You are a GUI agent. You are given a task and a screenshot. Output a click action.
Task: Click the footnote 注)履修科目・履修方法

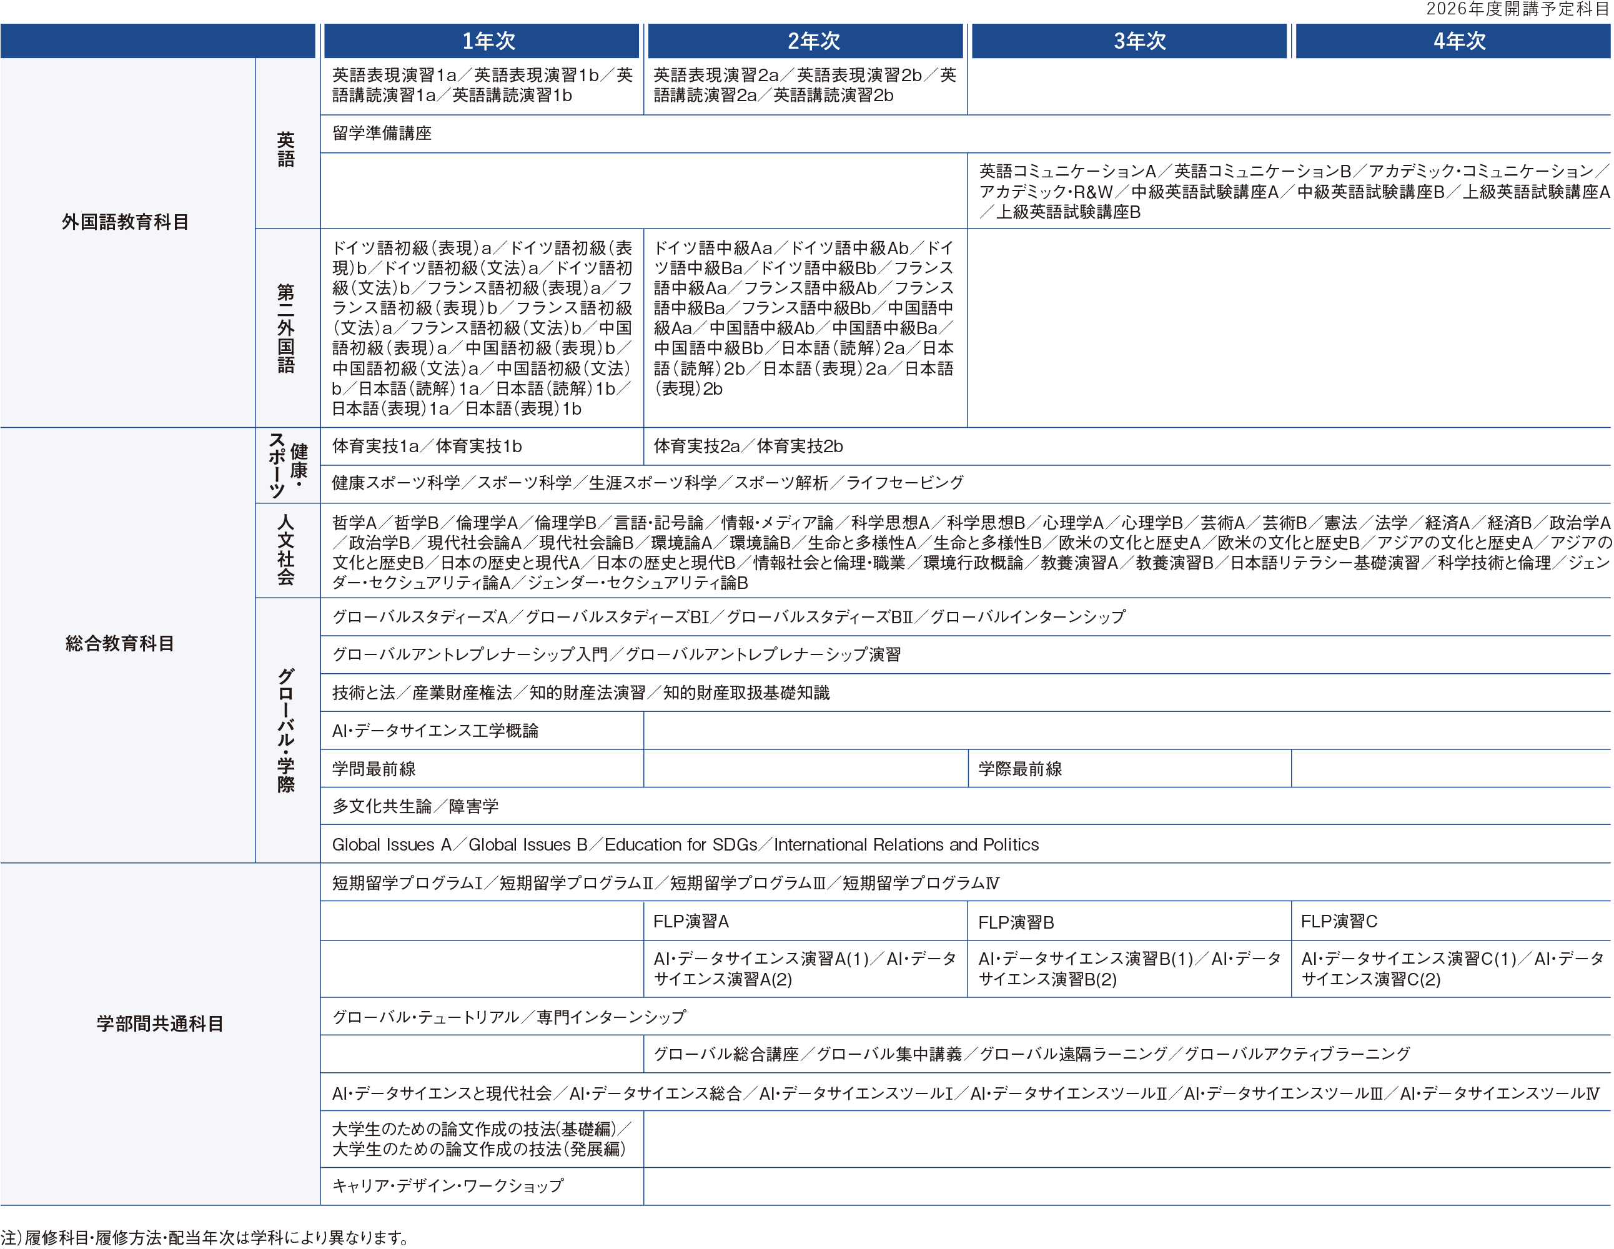(205, 1237)
